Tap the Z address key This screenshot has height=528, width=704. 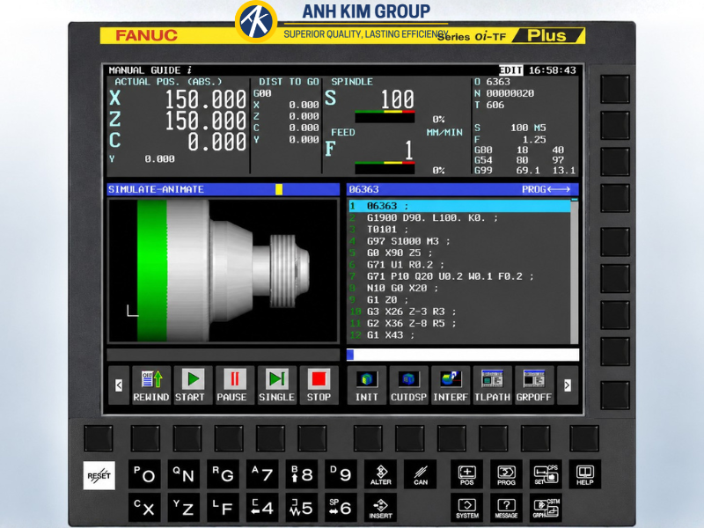point(184,508)
